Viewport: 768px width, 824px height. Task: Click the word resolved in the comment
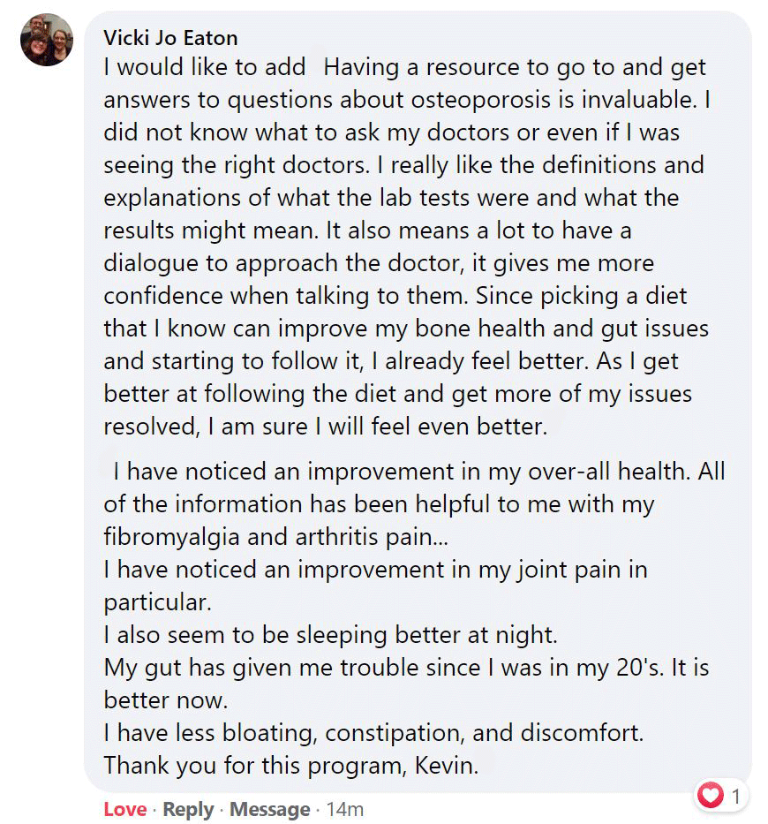pyautogui.click(x=152, y=427)
